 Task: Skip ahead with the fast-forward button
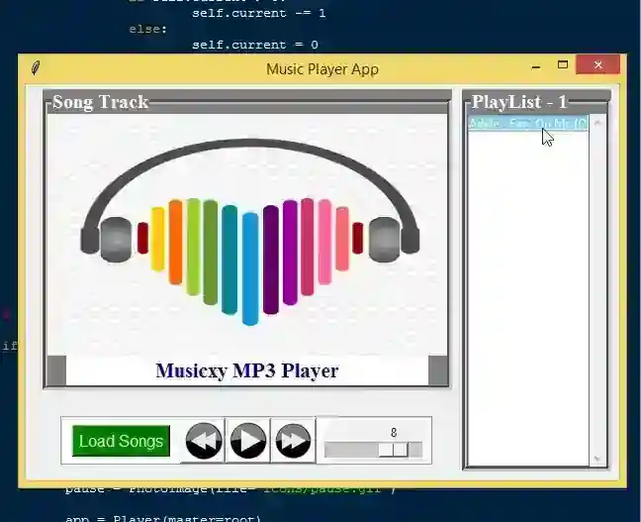click(x=293, y=441)
